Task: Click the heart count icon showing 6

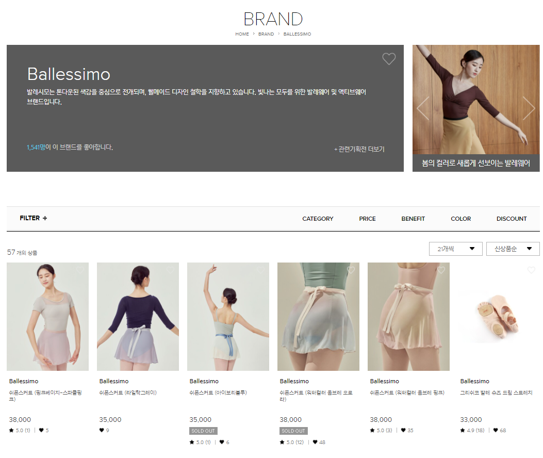Action: (x=222, y=442)
